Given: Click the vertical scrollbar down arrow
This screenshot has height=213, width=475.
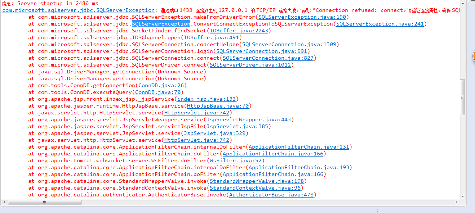Looking at the screenshot, I should pyautogui.click(x=463, y=197).
